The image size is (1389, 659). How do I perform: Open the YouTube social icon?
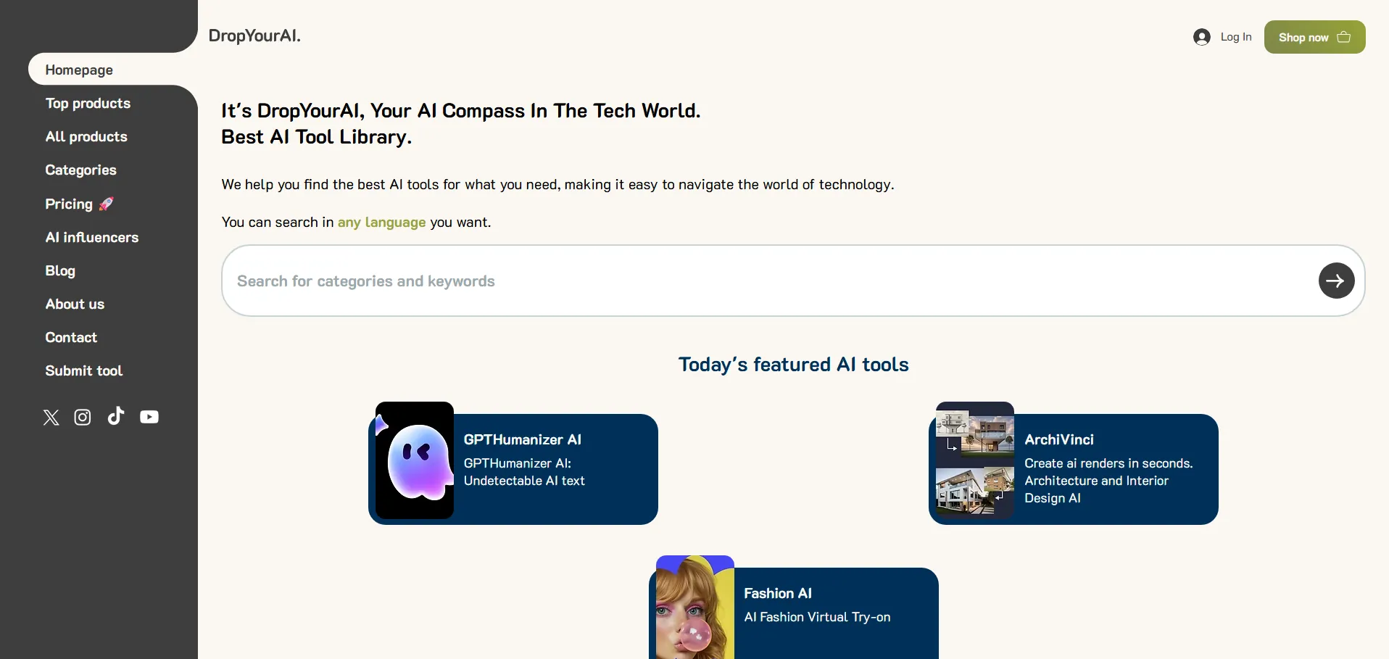coord(149,418)
